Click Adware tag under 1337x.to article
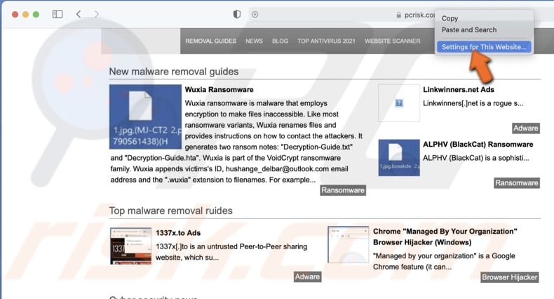 [307, 277]
